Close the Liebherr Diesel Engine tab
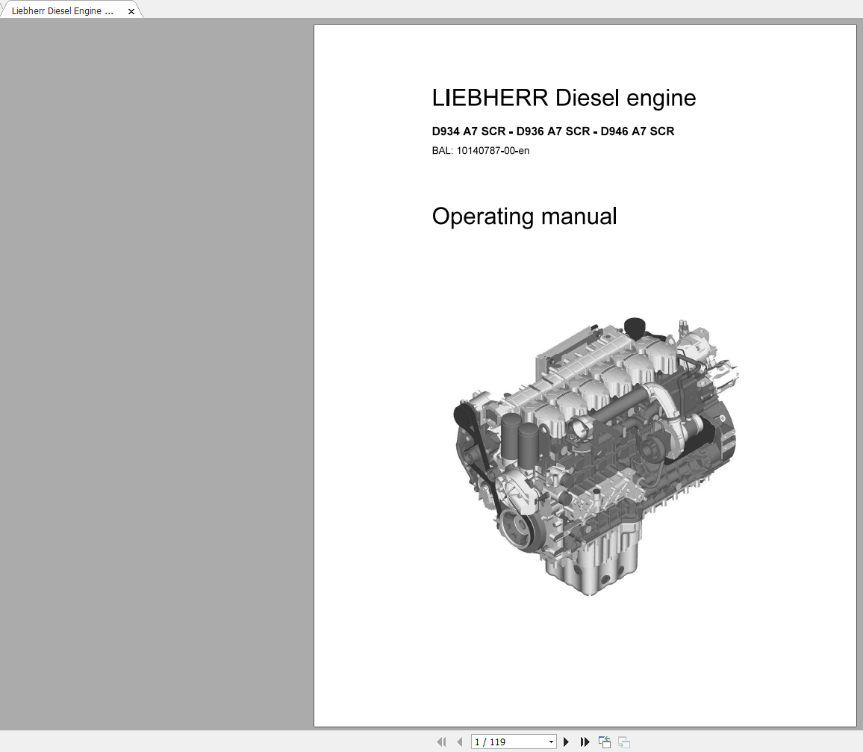The width and height of the screenshot is (863, 752). [x=131, y=11]
